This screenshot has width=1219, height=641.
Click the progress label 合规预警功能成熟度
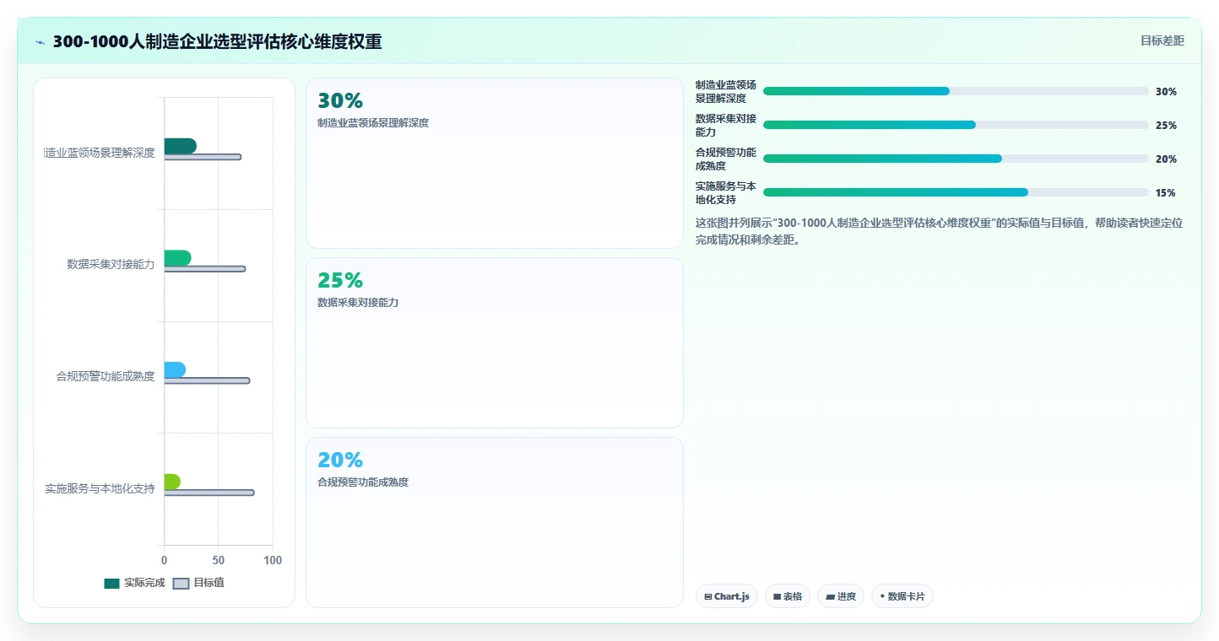click(x=726, y=159)
